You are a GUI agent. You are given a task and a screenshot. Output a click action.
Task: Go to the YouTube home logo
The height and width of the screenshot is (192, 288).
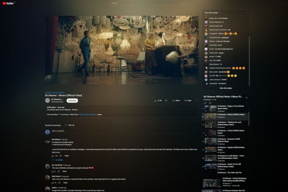click(8, 3)
